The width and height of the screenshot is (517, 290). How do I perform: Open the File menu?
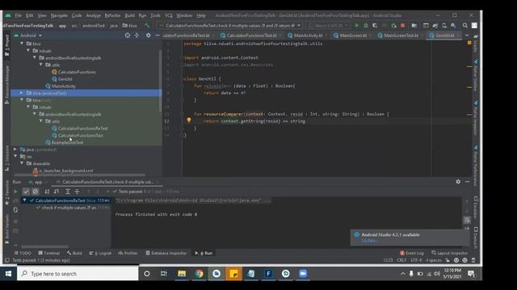point(18,15)
